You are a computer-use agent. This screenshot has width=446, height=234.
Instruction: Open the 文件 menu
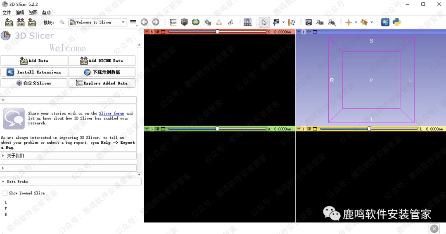tap(7, 13)
